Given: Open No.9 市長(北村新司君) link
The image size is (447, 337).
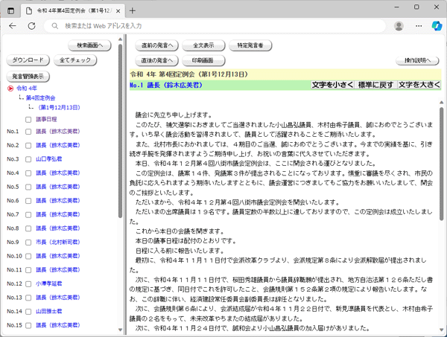Looking at the screenshot, I should (x=58, y=243).
